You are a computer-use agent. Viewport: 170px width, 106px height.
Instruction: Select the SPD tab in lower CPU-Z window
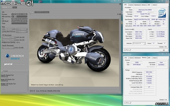click(x=149, y=58)
